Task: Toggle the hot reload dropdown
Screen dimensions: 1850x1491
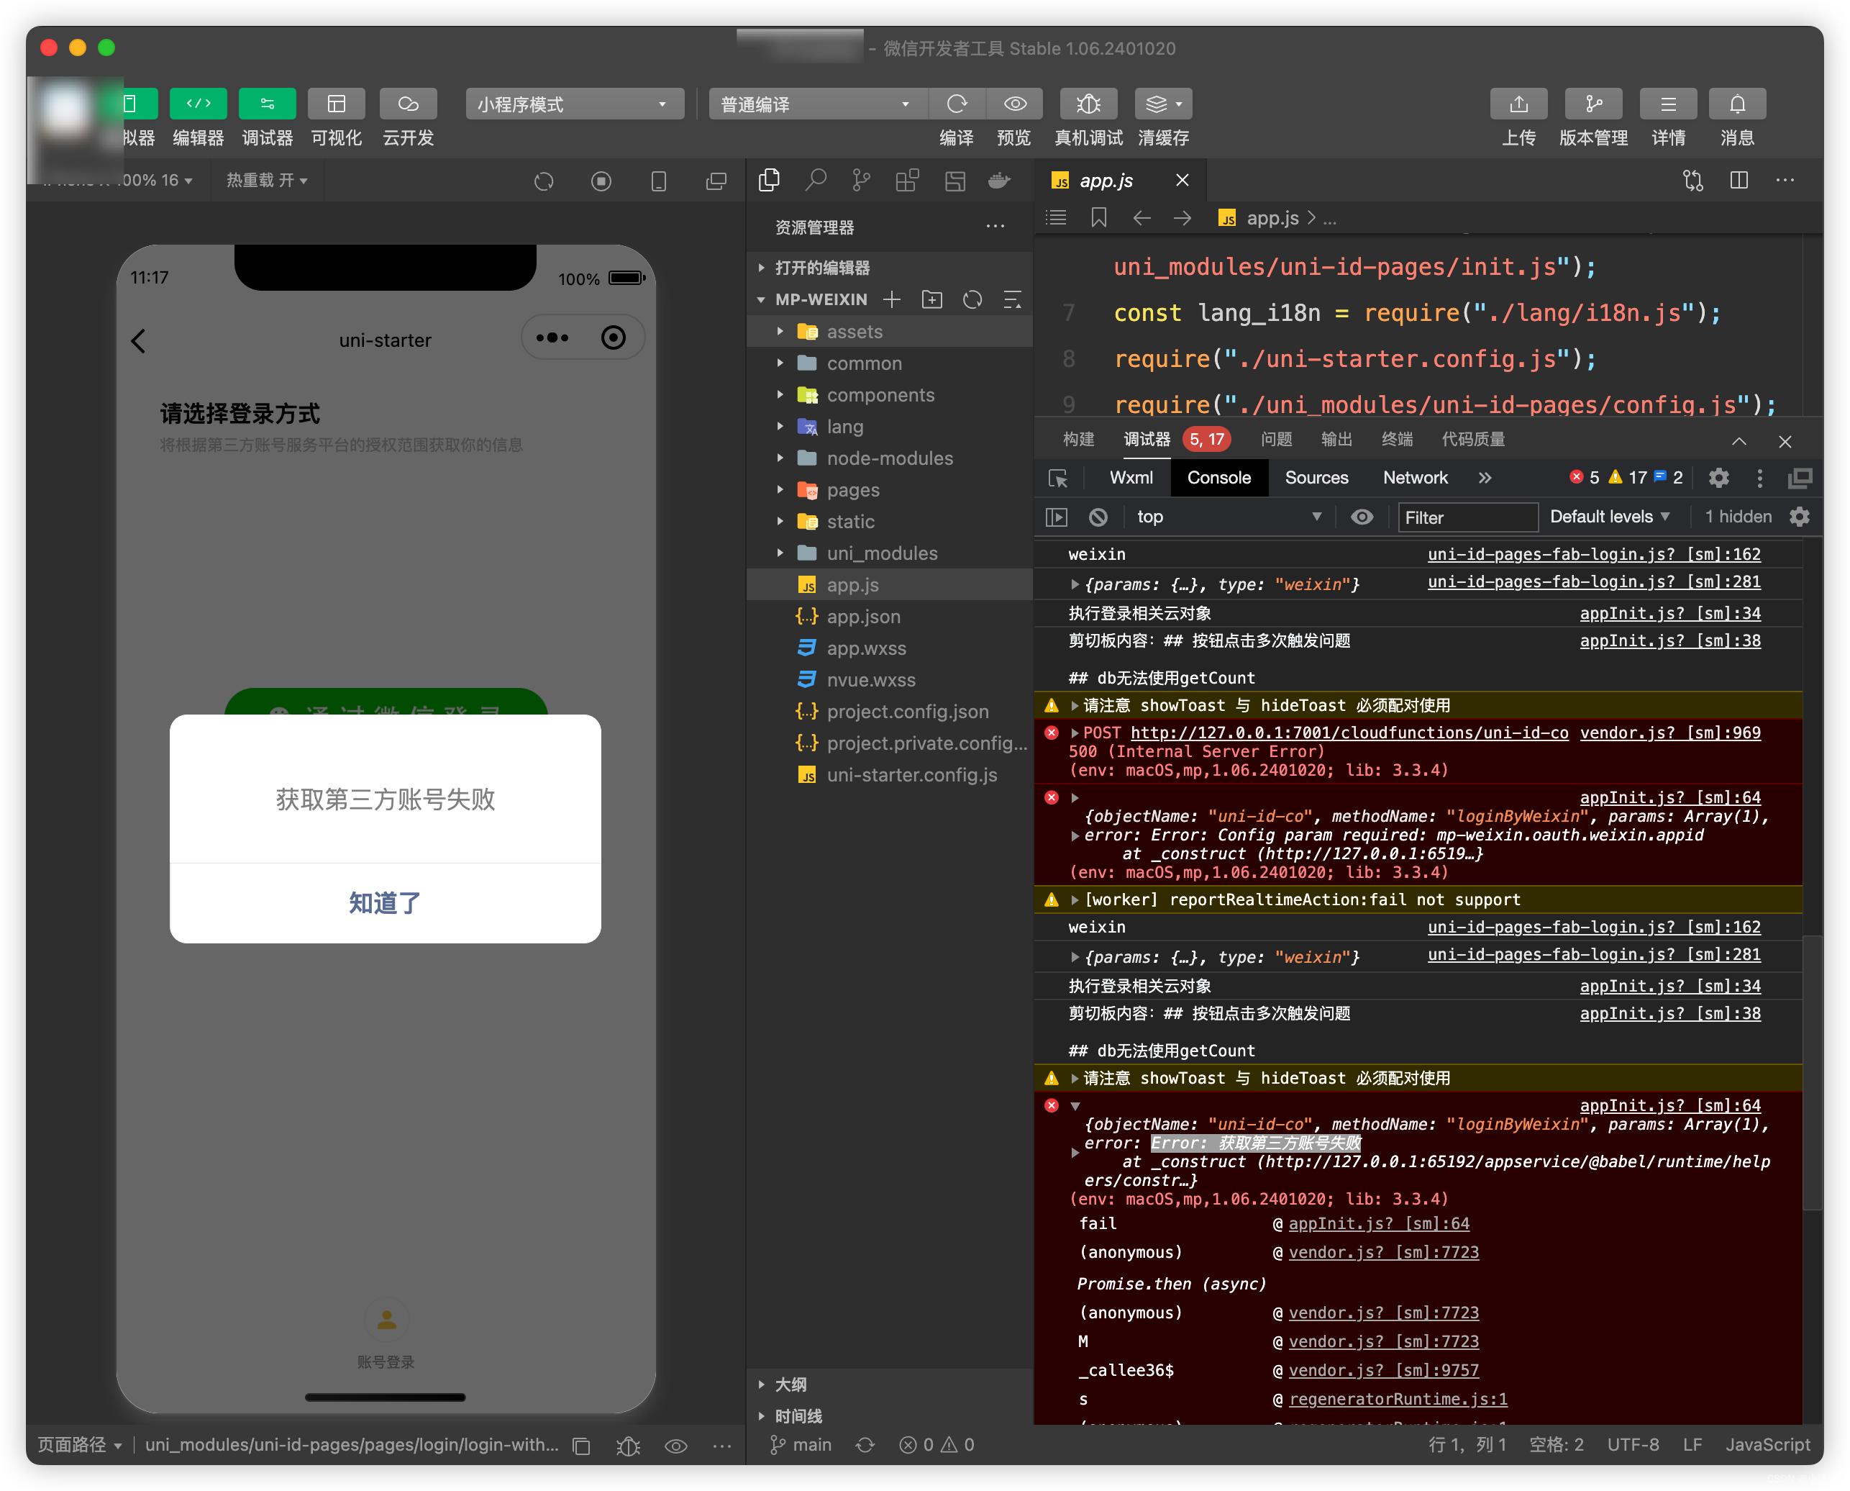Action: coord(266,181)
